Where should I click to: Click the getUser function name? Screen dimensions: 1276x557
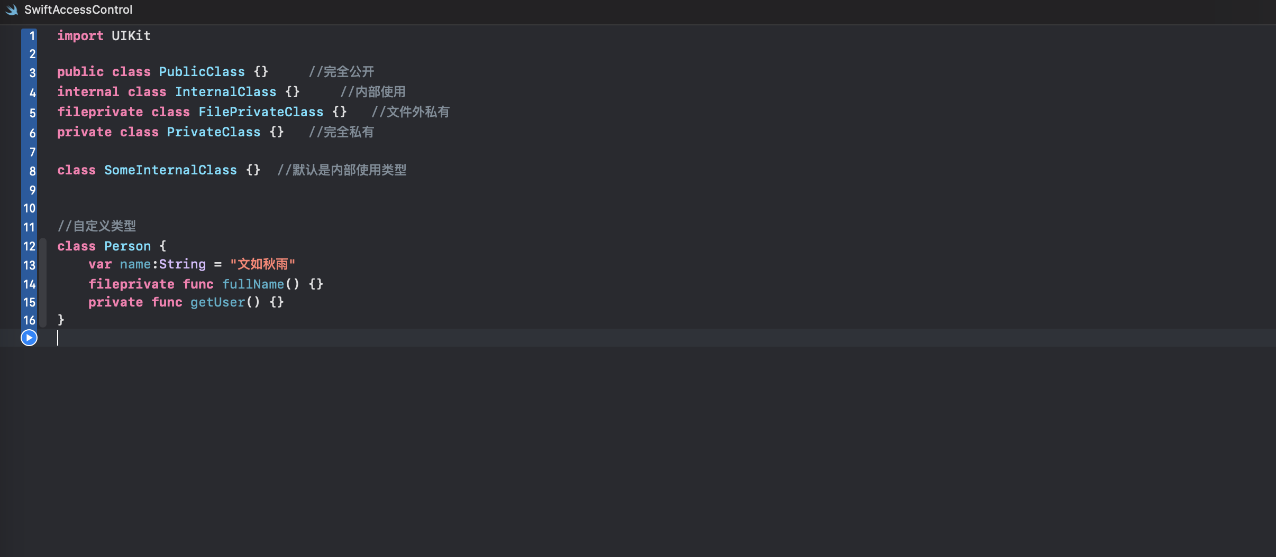click(x=217, y=302)
